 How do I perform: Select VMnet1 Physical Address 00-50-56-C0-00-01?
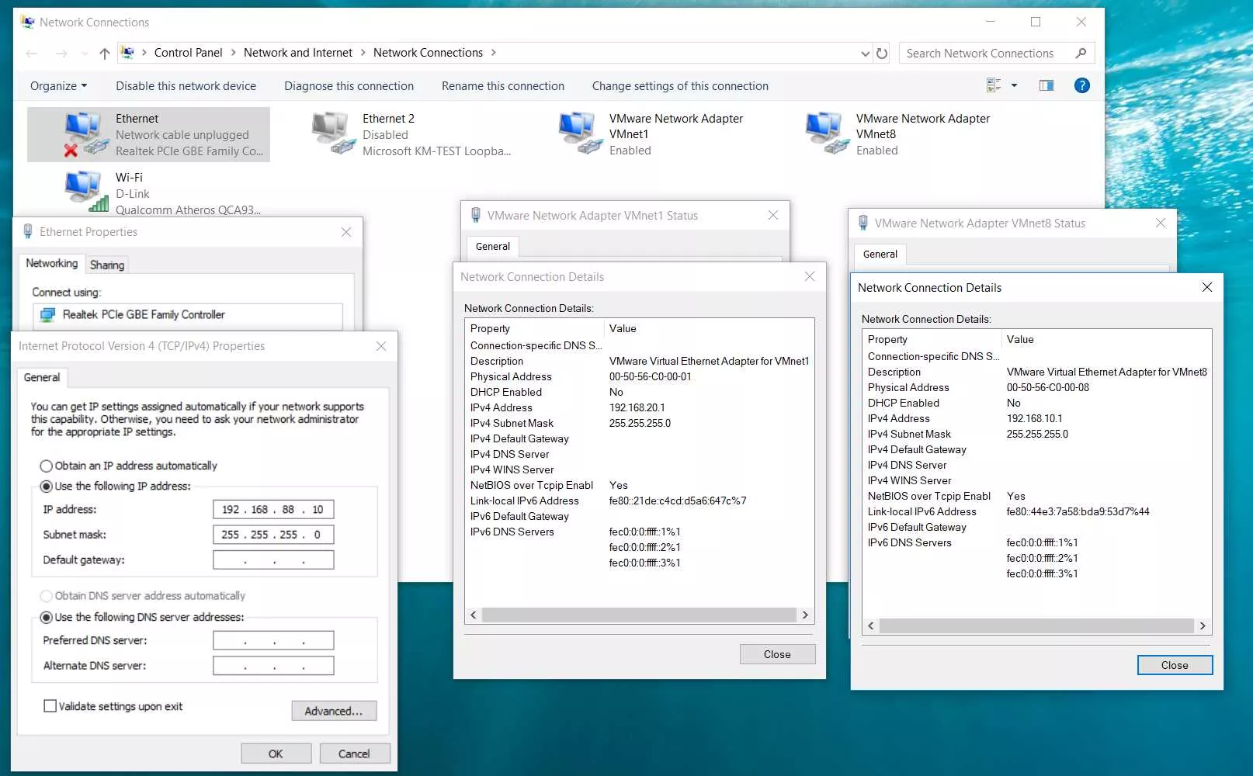[x=650, y=377]
